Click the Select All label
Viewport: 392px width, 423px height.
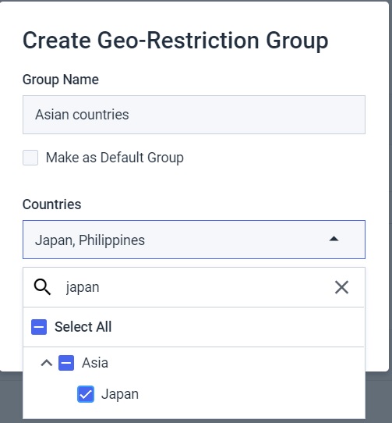83,327
